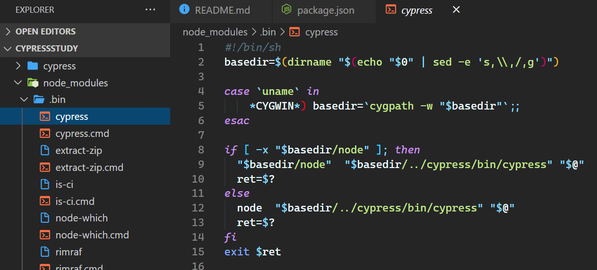Click 'ret=$?' on line 10
Viewport: 597px width, 270px height.
pos(256,179)
